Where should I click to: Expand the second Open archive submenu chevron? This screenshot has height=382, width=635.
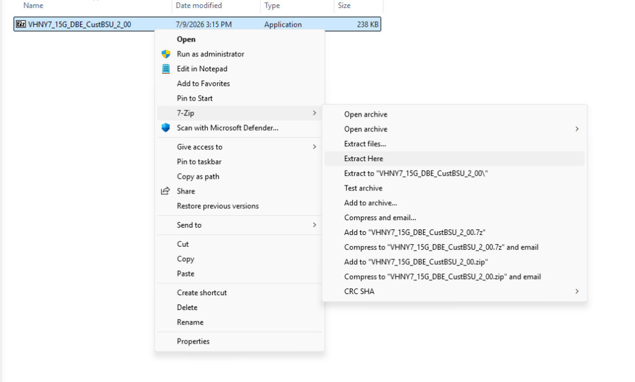coord(577,129)
